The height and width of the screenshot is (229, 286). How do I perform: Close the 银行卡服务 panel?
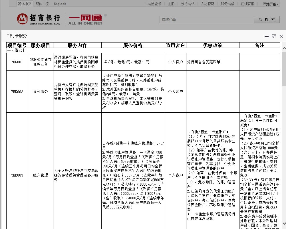pos(281,36)
